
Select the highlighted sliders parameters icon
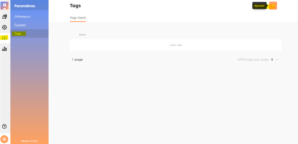click(4, 38)
